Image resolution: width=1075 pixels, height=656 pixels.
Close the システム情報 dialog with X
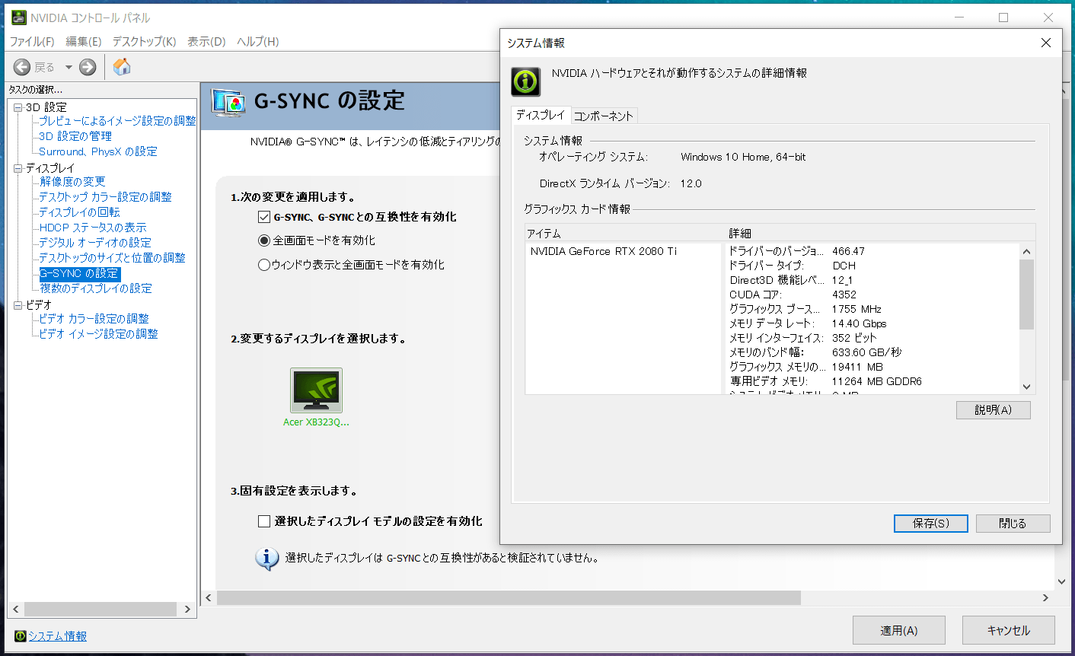point(1046,43)
